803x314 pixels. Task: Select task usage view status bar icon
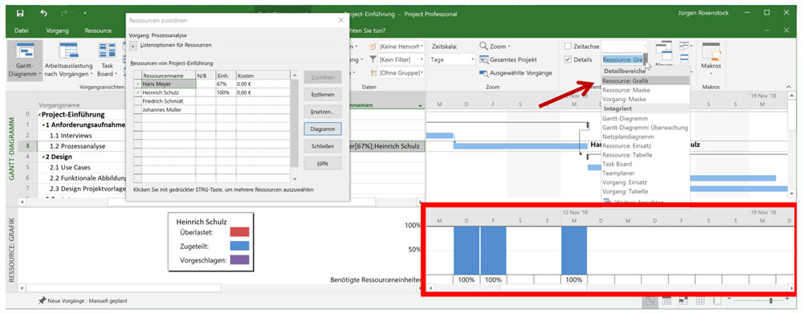666,301
